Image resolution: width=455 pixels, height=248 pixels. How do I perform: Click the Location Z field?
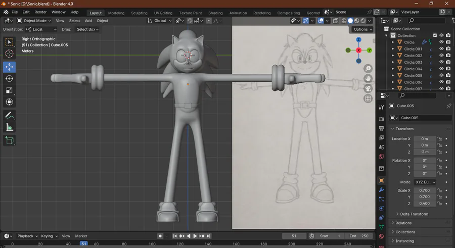(425, 152)
